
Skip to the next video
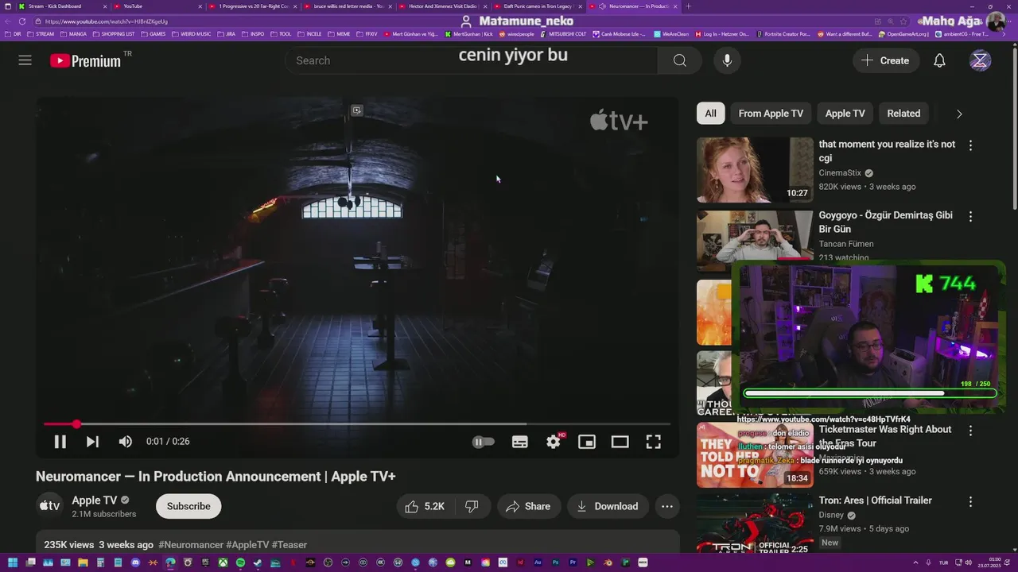point(92,442)
